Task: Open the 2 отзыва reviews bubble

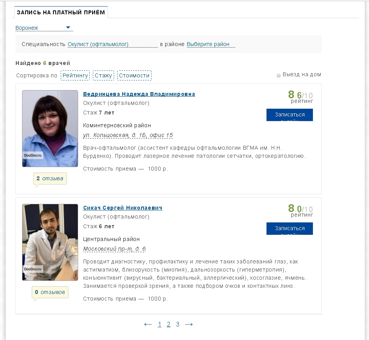Action: (50, 179)
